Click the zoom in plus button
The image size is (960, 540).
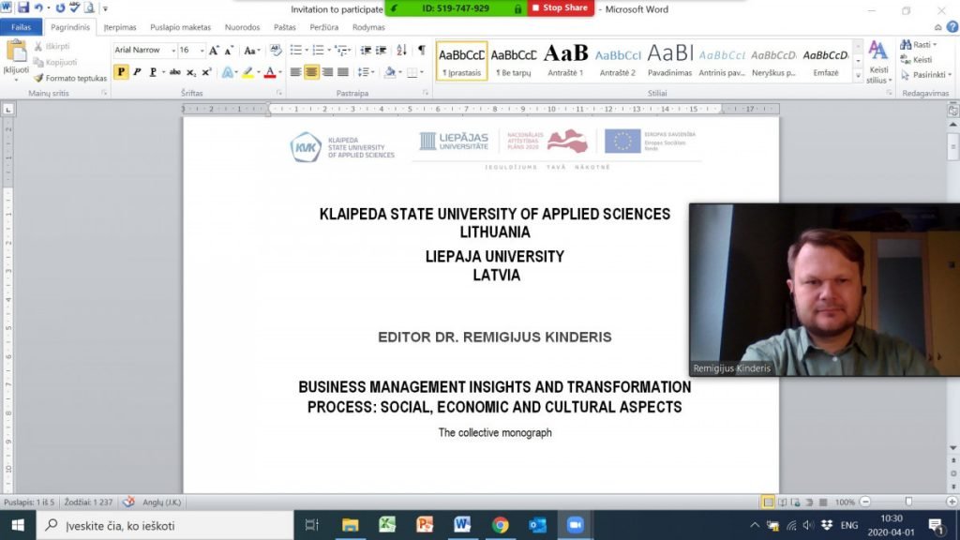[x=952, y=502]
